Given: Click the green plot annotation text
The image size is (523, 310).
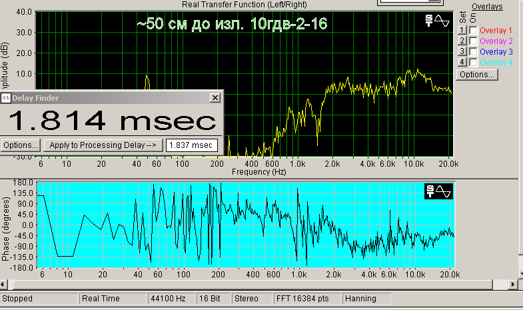Looking at the screenshot, I should [232, 24].
